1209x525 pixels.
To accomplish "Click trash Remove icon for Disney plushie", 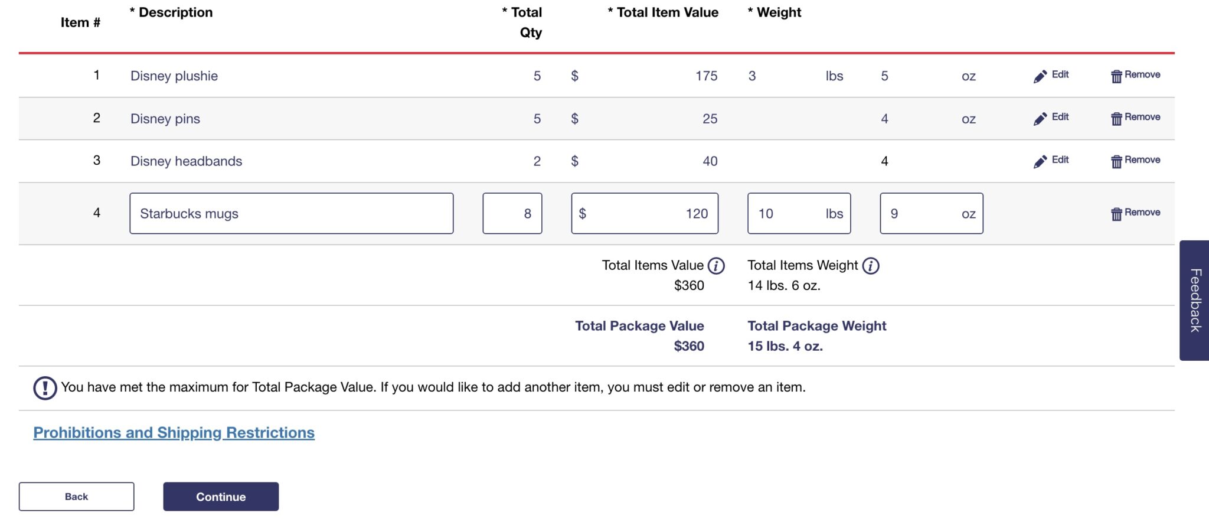I will [1116, 76].
